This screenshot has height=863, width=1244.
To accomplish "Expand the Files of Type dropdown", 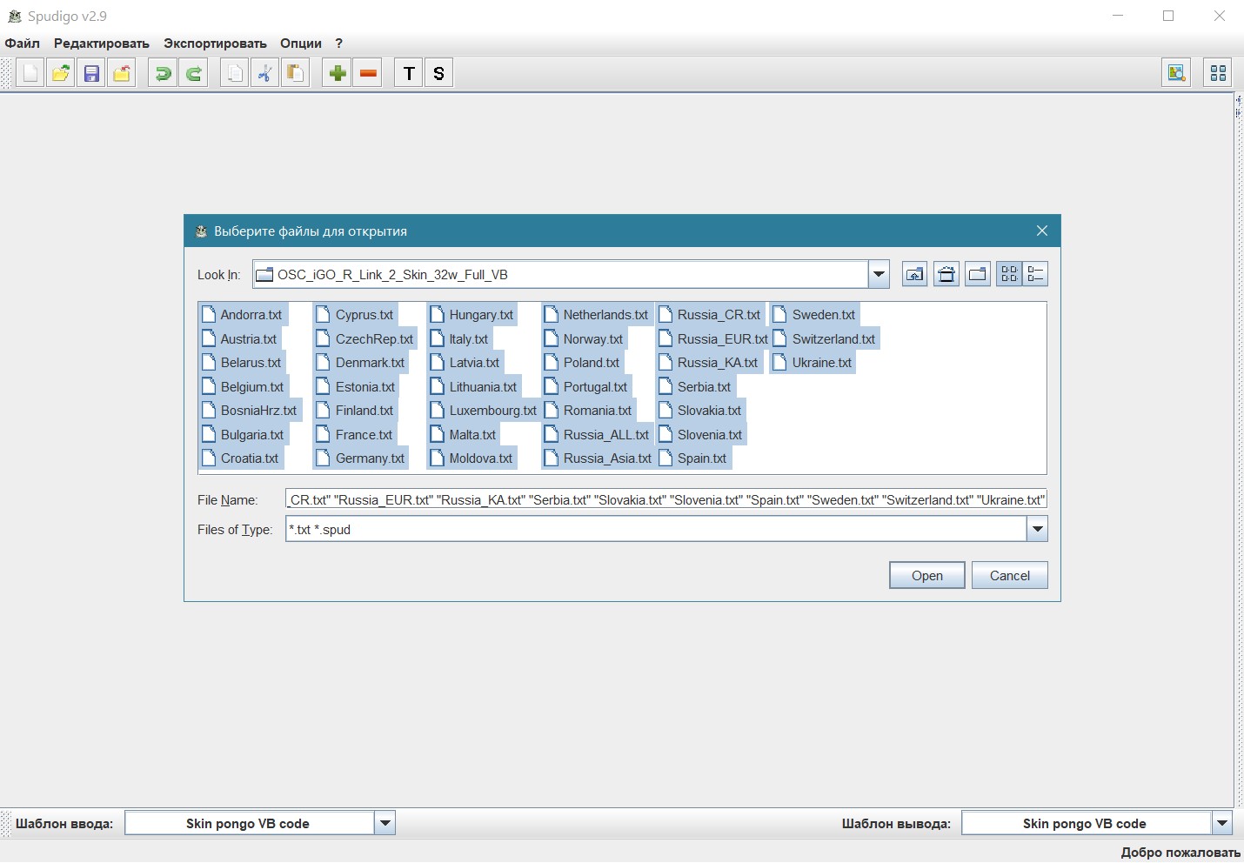I will 1037,529.
